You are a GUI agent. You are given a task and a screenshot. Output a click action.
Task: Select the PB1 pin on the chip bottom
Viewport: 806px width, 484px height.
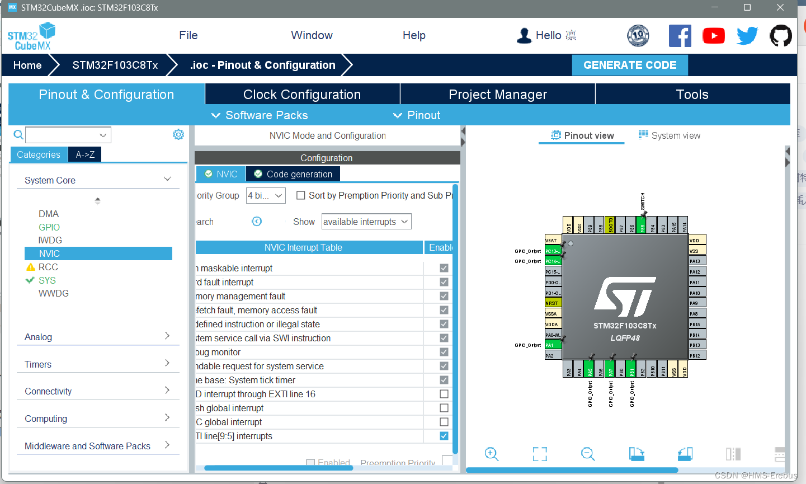click(631, 369)
